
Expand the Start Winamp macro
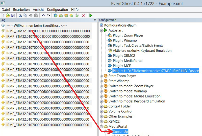point(102,81)
